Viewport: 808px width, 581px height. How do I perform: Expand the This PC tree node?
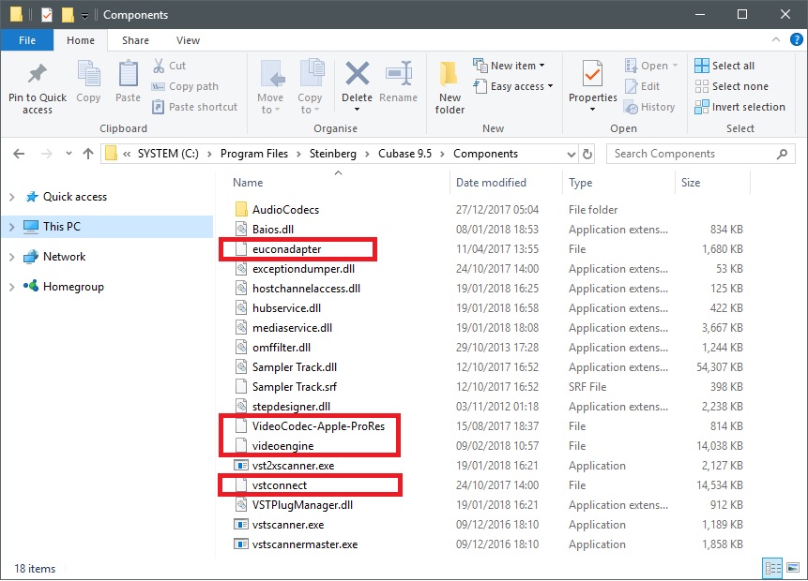12,227
